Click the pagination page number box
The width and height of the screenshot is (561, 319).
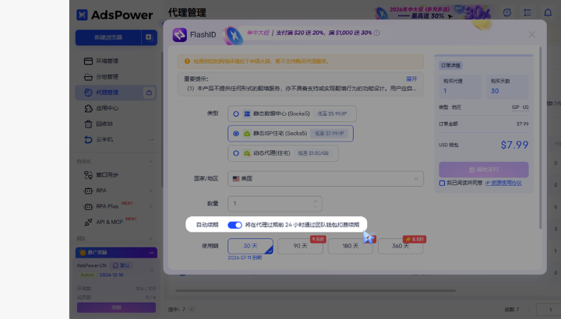click(x=549, y=310)
